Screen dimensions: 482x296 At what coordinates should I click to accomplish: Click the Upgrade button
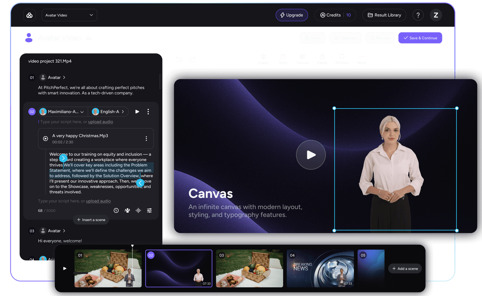click(292, 15)
